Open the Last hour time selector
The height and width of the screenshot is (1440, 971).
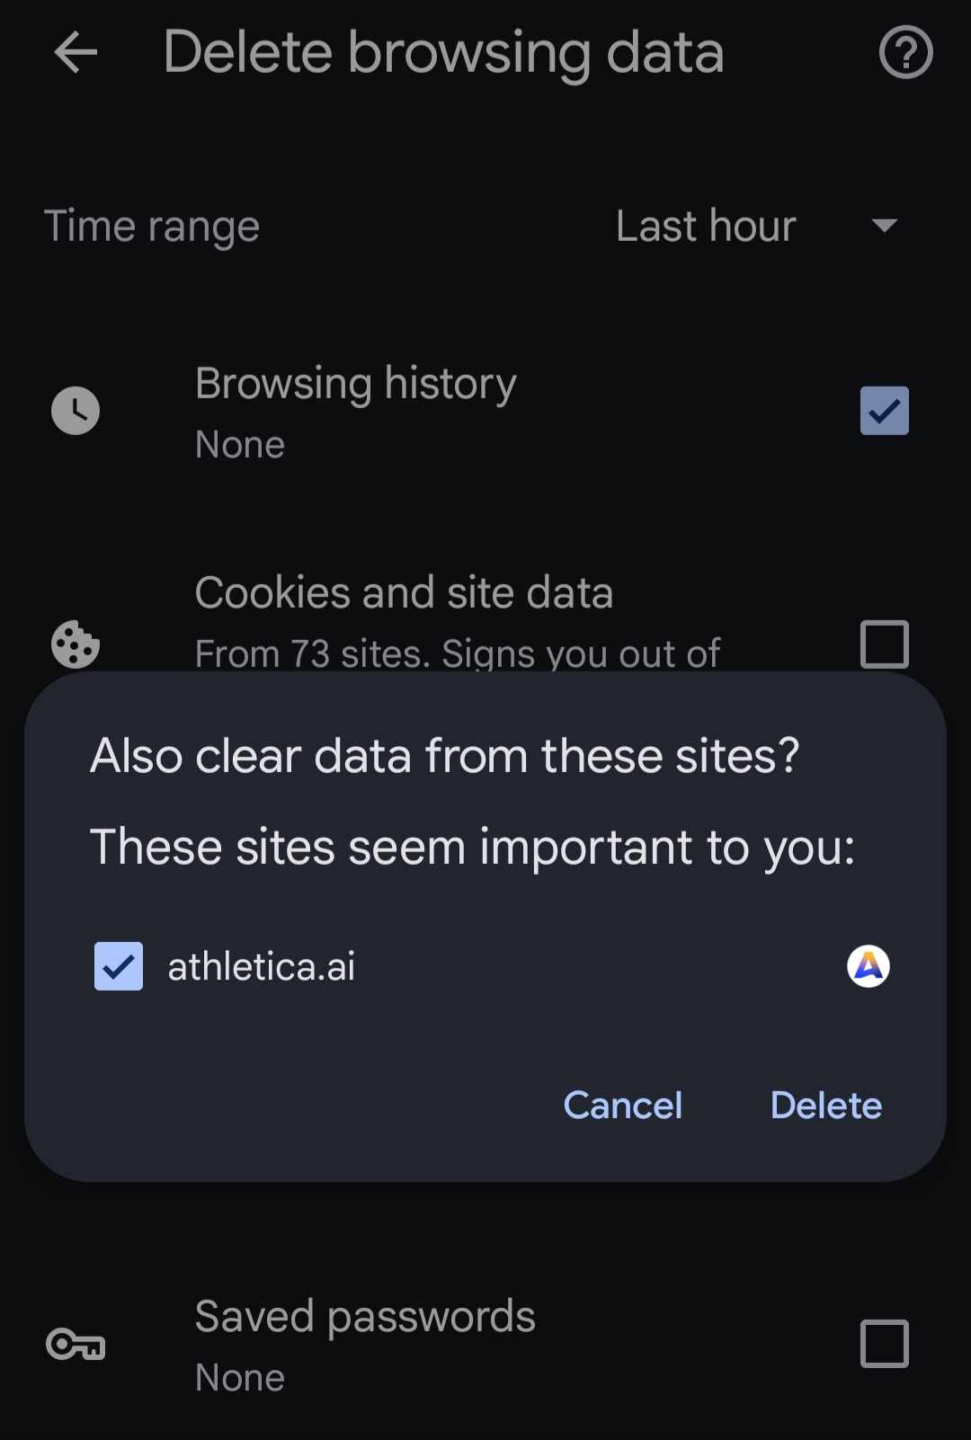point(706,226)
